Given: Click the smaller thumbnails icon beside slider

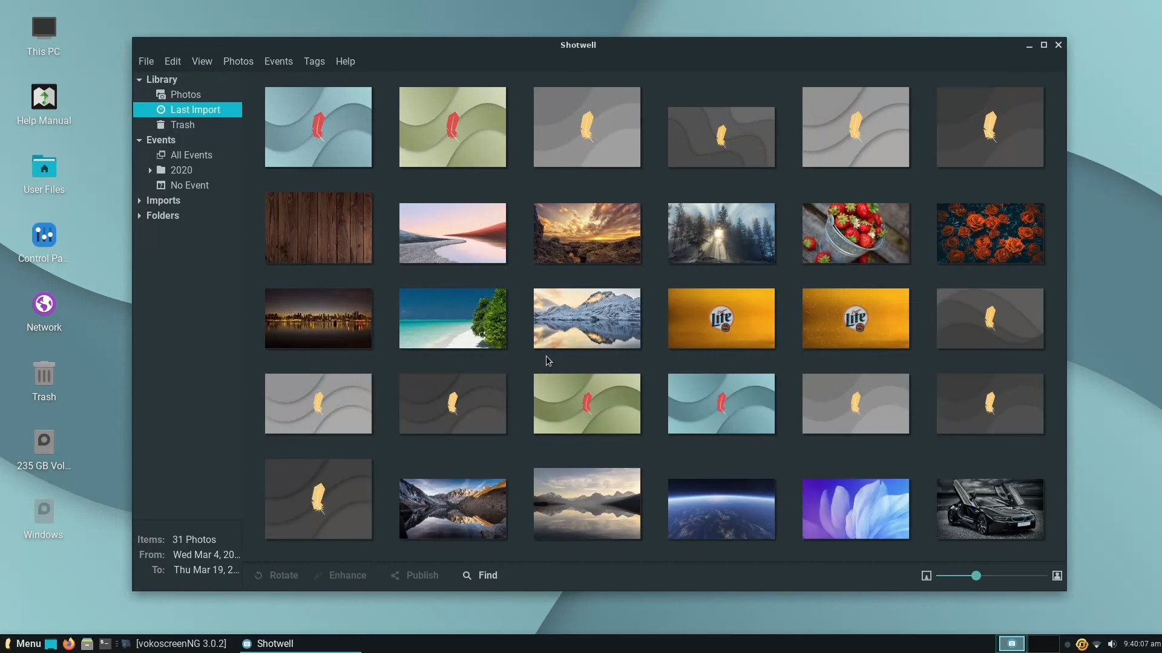Looking at the screenshot, I should pyautogui.click(x=927, y=576).
